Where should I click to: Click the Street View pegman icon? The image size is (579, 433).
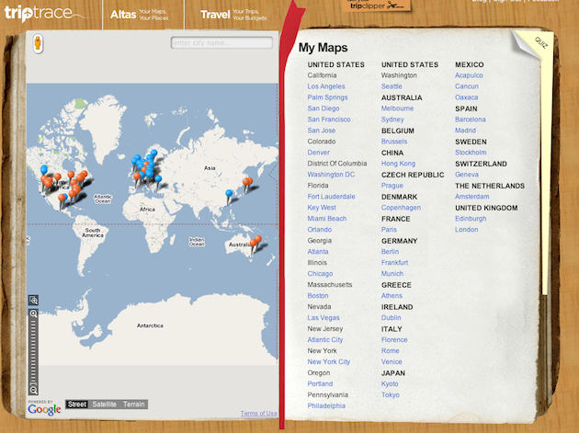38,43
